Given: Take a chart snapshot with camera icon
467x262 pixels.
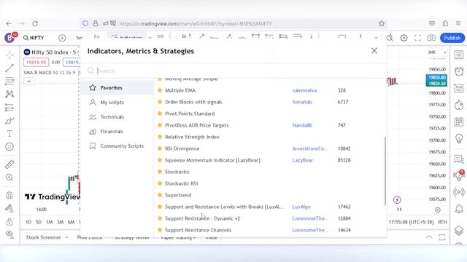Looking at the screenshot, I should pos(431,38).
